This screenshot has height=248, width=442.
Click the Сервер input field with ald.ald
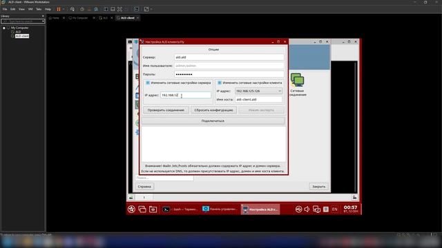(229, 57)
